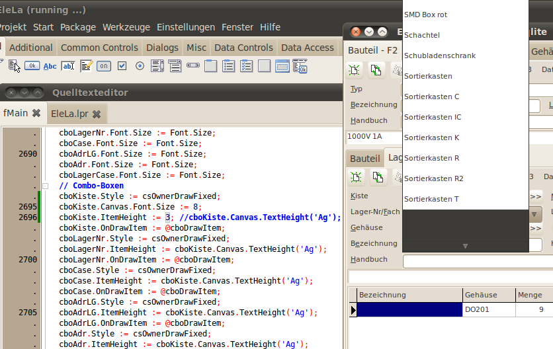Select the TMemo component icon
Screen dimensions: 553x349
86,66
